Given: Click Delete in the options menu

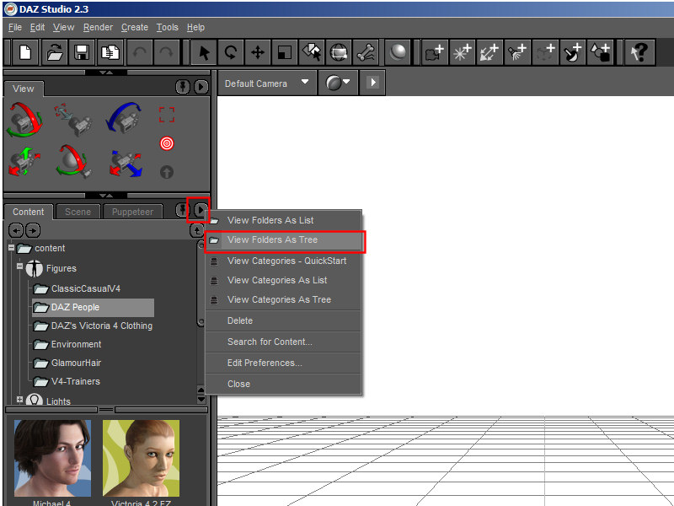Looking at the screenshot, I should pos(284,320).
